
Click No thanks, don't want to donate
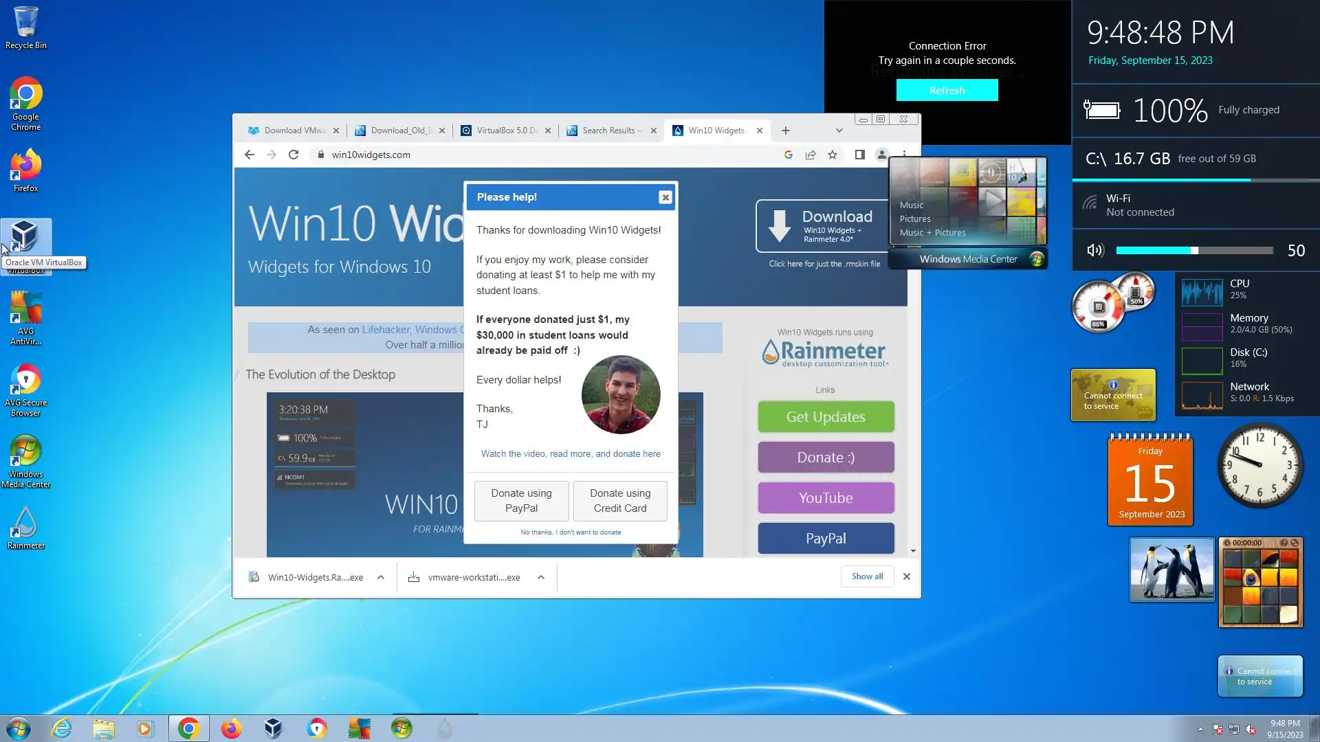pyautogui.click(x=571, y=532)
